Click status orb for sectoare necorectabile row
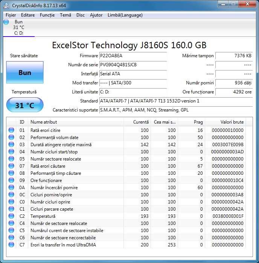 click(11, 237)
